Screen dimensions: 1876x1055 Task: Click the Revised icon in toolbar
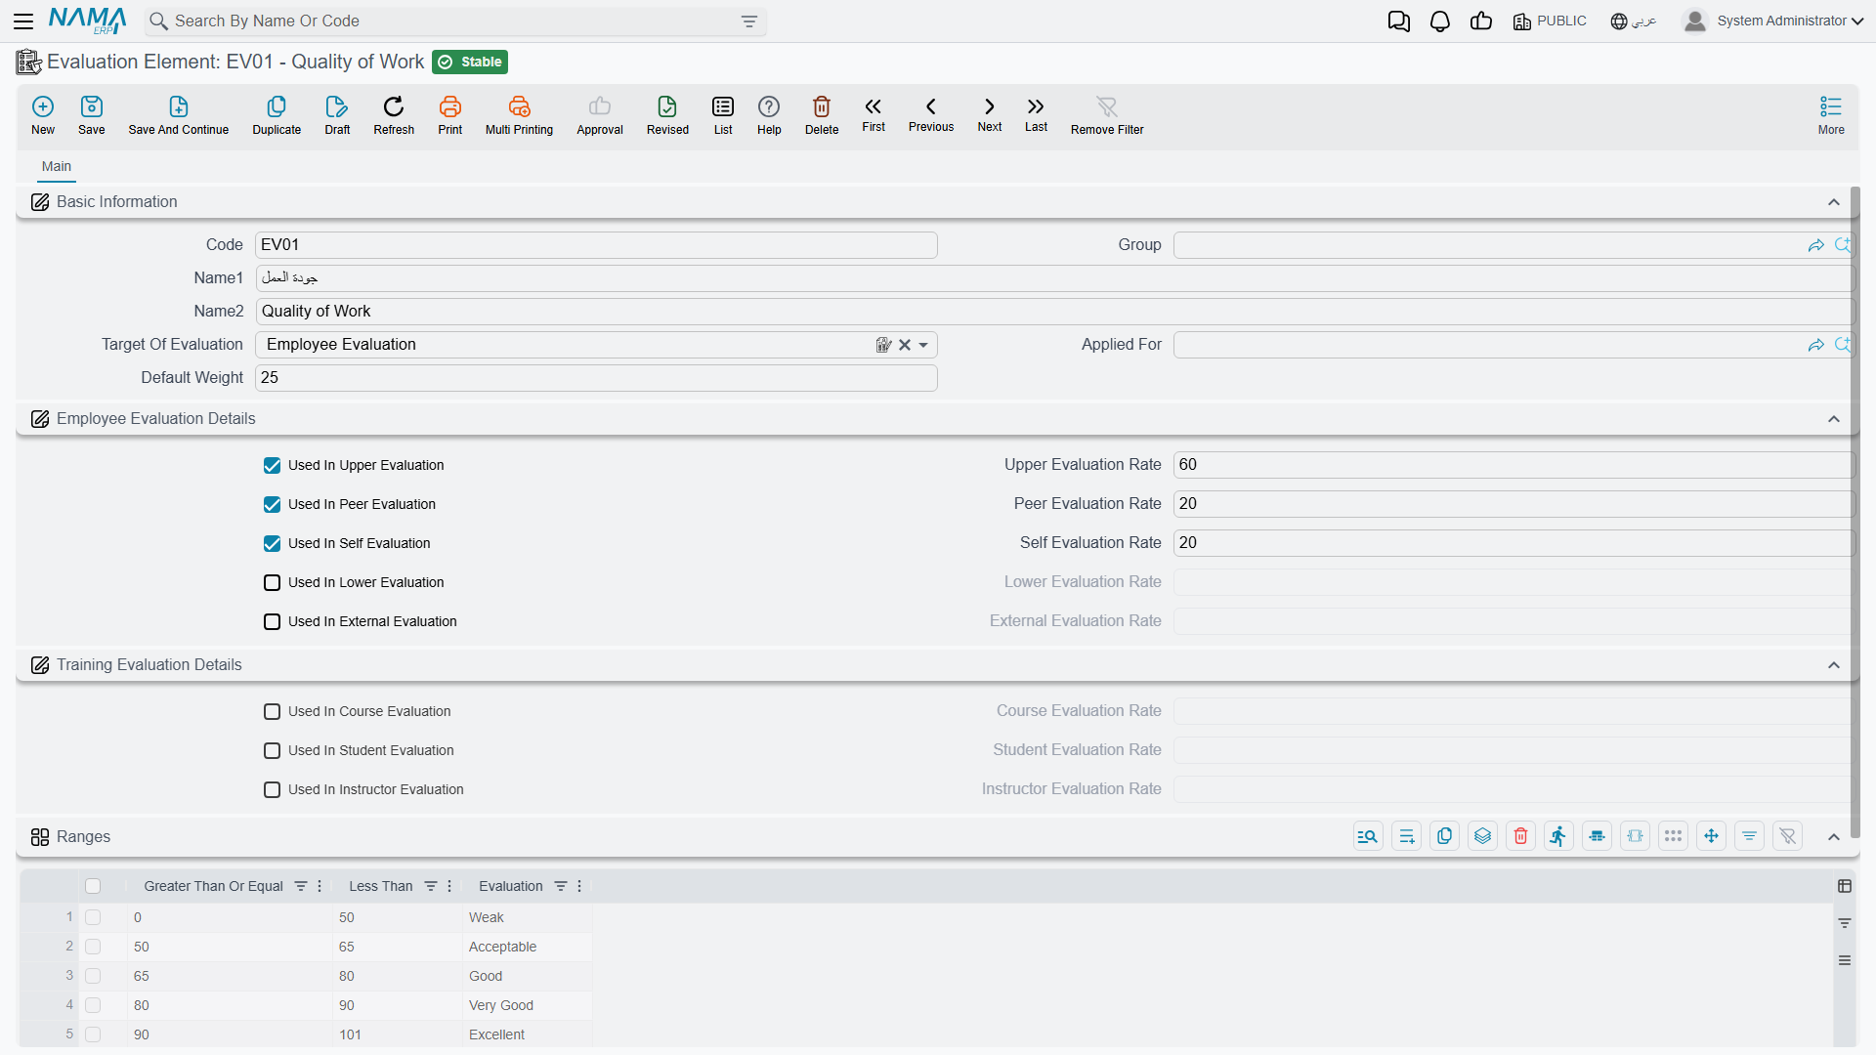[667, 106]
